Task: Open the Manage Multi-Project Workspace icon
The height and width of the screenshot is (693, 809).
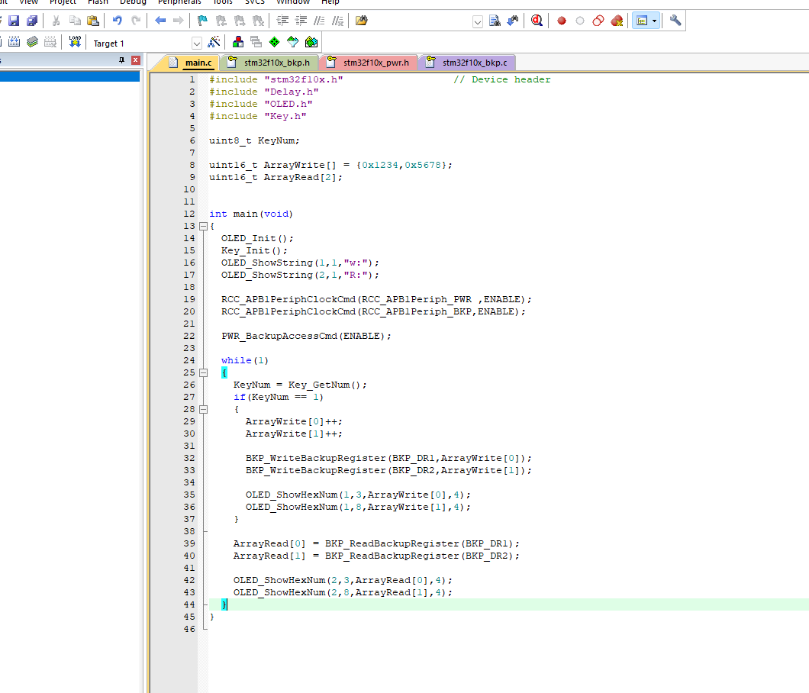Action: 256,42
